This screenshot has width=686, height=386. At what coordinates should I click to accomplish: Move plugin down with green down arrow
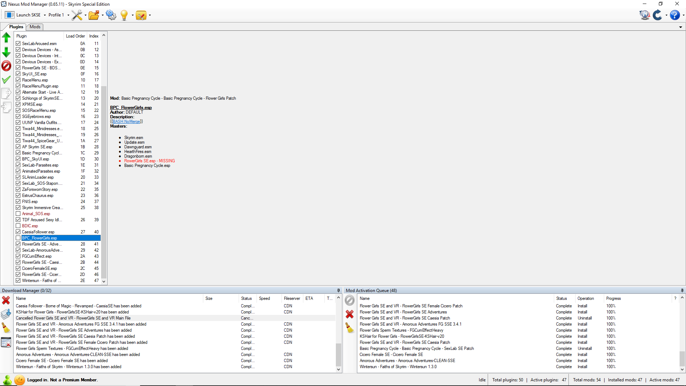pos(6,52)
